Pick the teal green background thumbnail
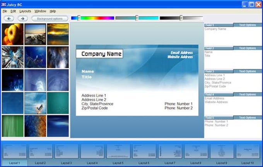Viewport: 263px width, 167px height. click(58, 103)
